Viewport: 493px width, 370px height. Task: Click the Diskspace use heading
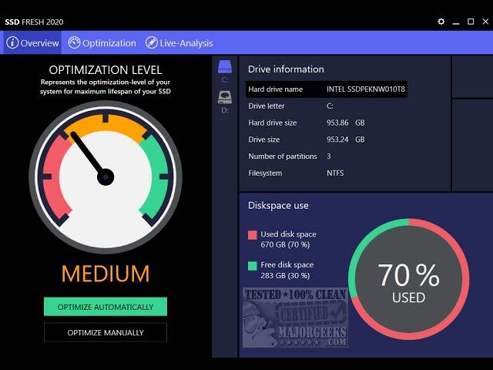[278, 206]
